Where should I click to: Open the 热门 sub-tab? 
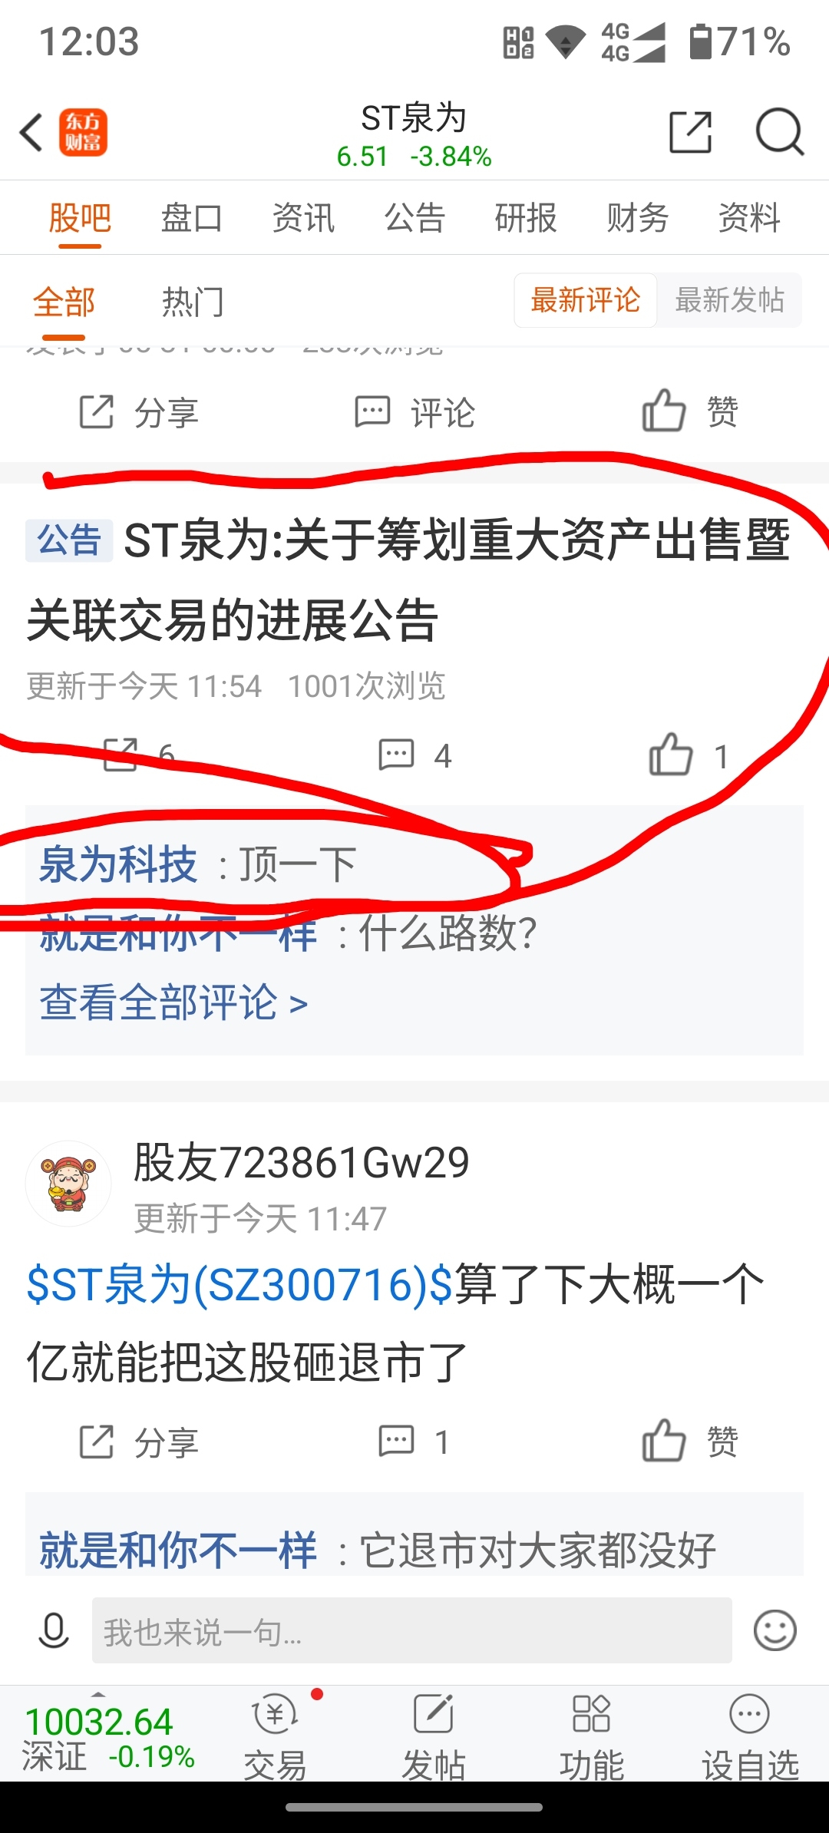click(193, 302)
